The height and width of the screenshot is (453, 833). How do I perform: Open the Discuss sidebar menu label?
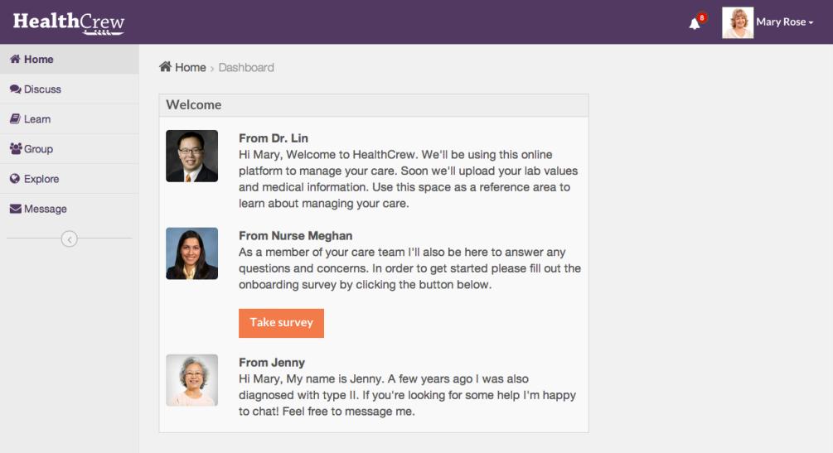click(42, 89)
